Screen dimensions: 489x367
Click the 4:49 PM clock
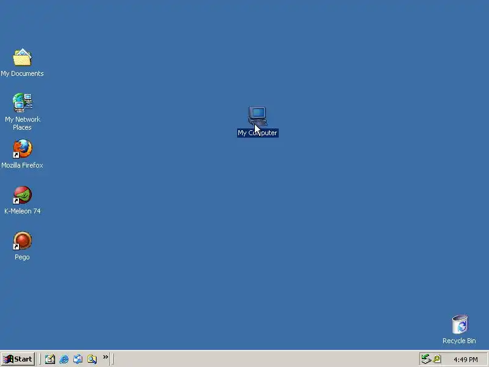(x=466, y=360)
